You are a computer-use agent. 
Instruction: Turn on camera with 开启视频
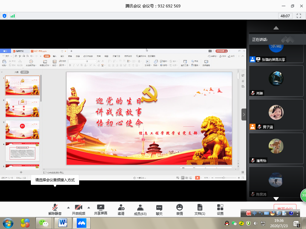tap(79, 210)
